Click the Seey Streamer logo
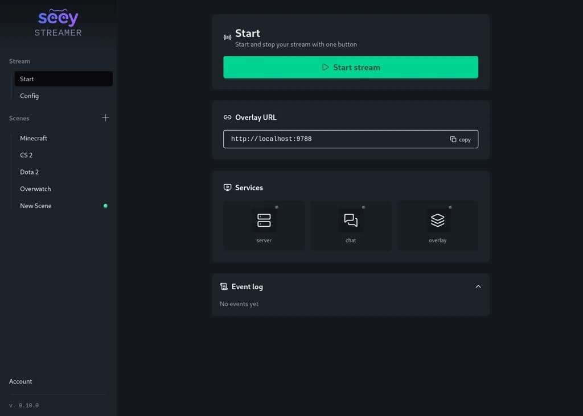583x416 pixels. point(58,23)
